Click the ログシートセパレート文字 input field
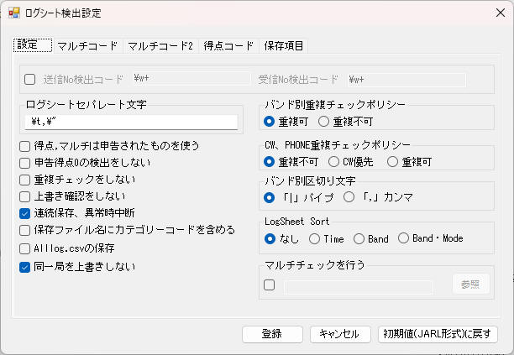The height and width of the screenshot is (355, 514). coord(131,123)
